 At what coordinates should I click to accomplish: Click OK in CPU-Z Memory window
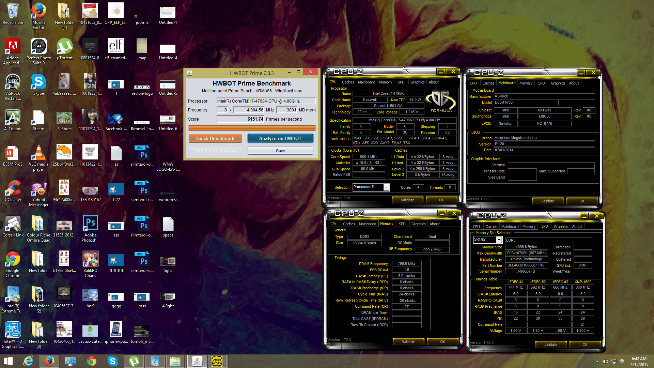(442, 342)
